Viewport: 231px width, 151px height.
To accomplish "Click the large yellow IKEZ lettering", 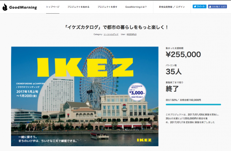I will [85, 67].
